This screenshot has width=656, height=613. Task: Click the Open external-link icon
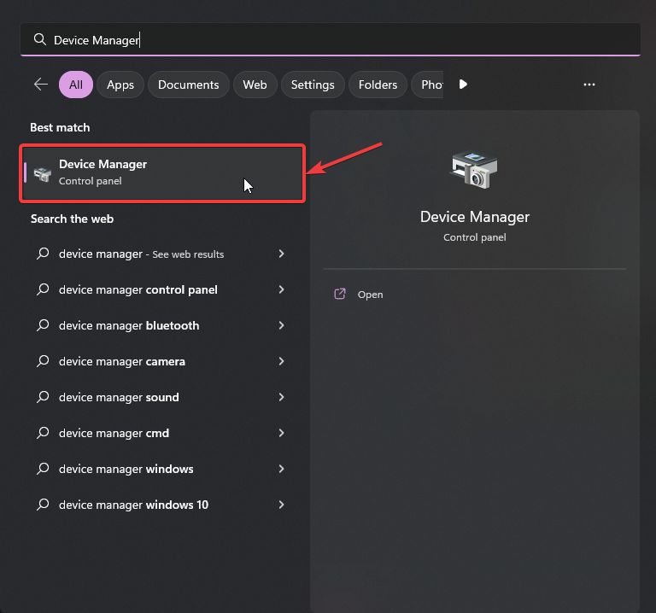[x=340, y=294]
